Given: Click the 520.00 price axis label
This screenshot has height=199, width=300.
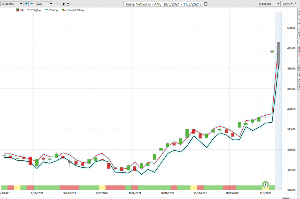Looking at the screenshot, I should point(291,28).
